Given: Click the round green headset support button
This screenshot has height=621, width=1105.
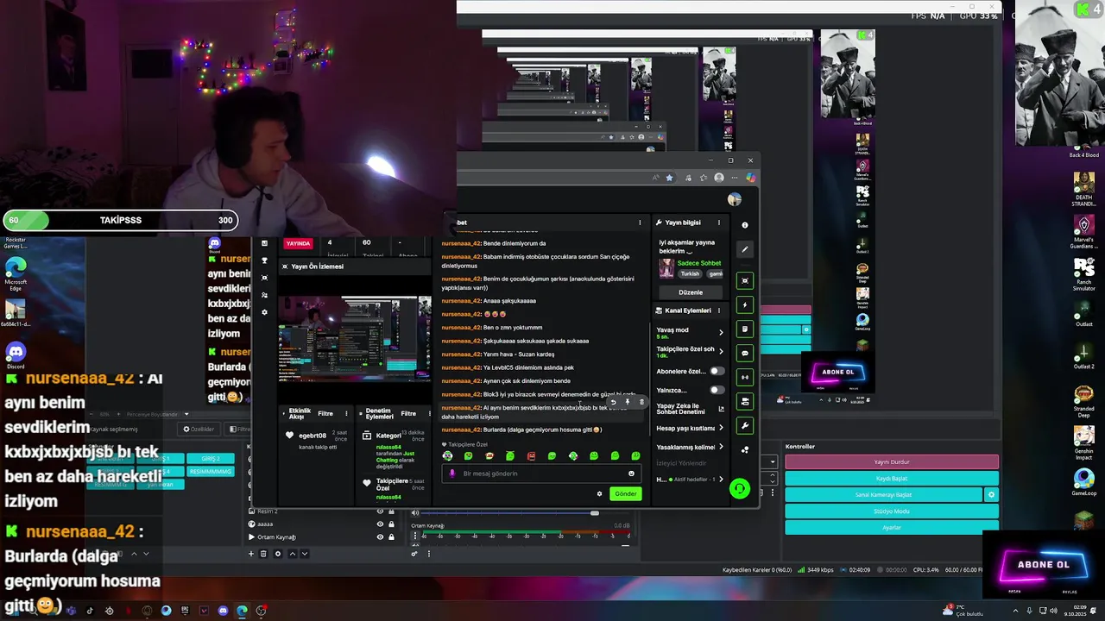Looking at the screenshot, I should [739, 489].
